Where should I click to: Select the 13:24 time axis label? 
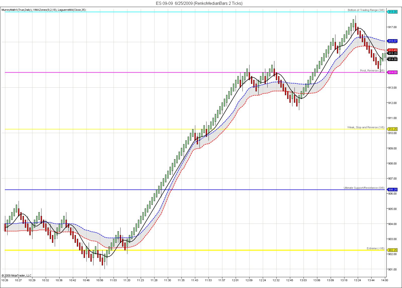click(x=358, y=280)
